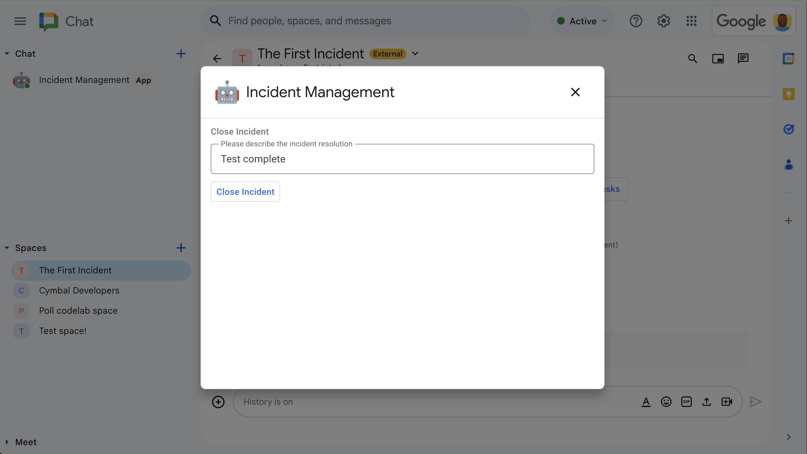The width and height of the screenshot is (807, 454).
Task: Click Close Incident button to submit
Action: click(x=245, y=191)
